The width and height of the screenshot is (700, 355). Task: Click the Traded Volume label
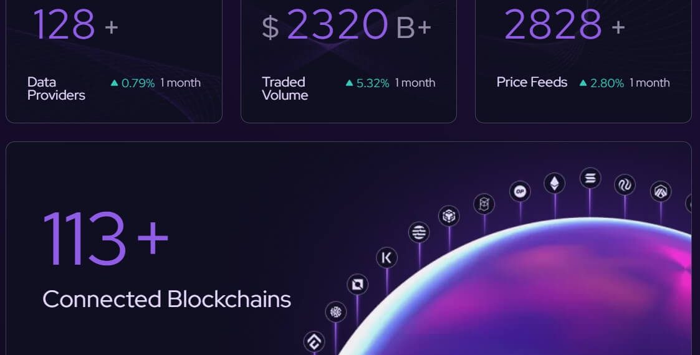(x=285, y=88)
